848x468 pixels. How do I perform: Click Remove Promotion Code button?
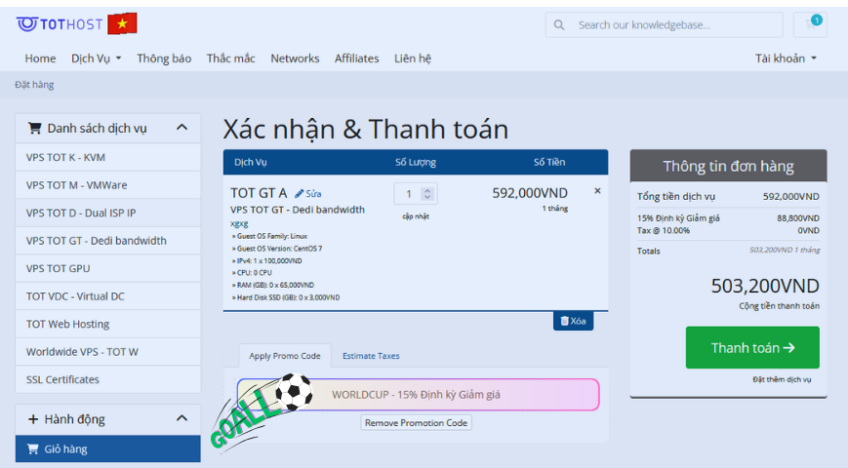(416, 422)
